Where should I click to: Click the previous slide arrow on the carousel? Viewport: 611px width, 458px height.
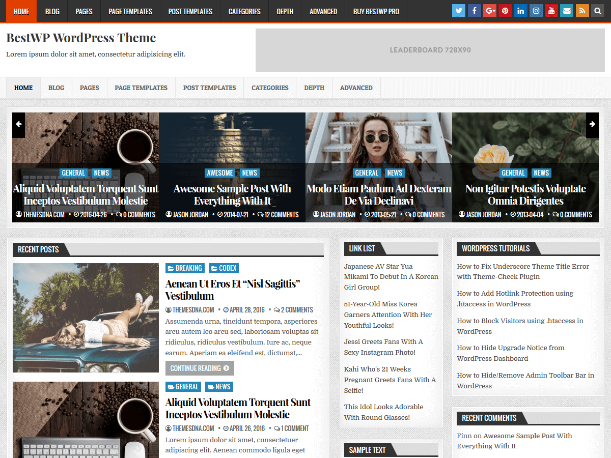[x=18, y=125]
